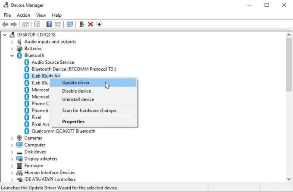The height and width of the screenshot is (192, 293).
Task: Click the Forward arrow toolbar icon
Action: pos(14,24)
